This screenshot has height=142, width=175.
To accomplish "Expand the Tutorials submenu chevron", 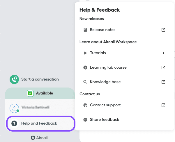I will click(163, 53).
